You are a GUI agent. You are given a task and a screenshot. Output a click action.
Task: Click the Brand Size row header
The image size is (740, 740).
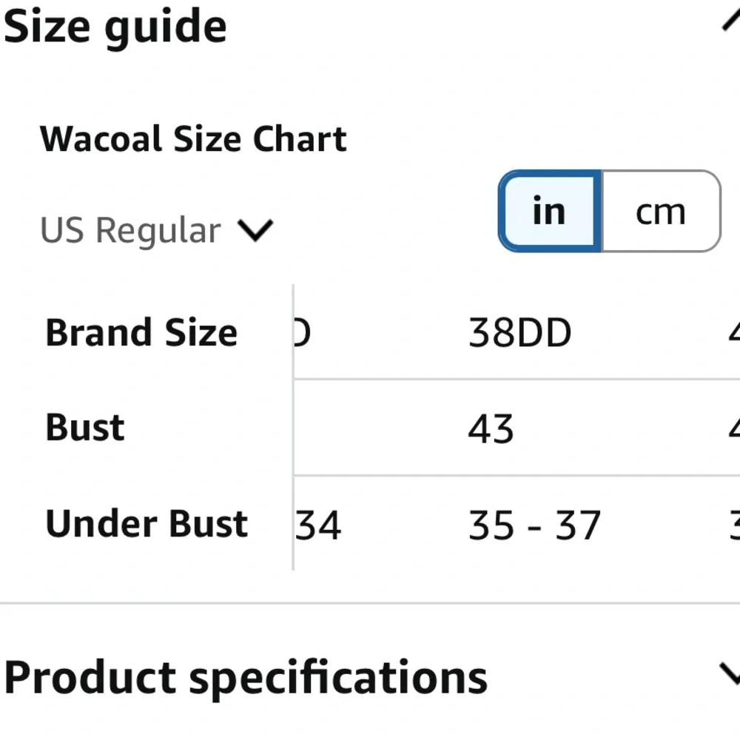pyautogui.click(x=141, y=333)
